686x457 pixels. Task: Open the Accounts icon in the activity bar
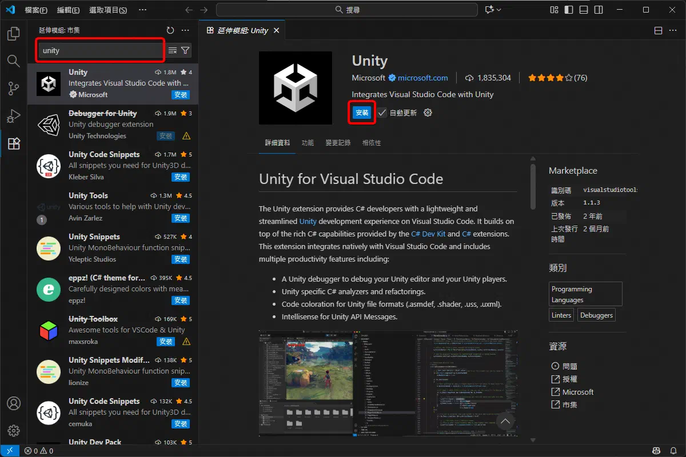[x=13, y=403]
